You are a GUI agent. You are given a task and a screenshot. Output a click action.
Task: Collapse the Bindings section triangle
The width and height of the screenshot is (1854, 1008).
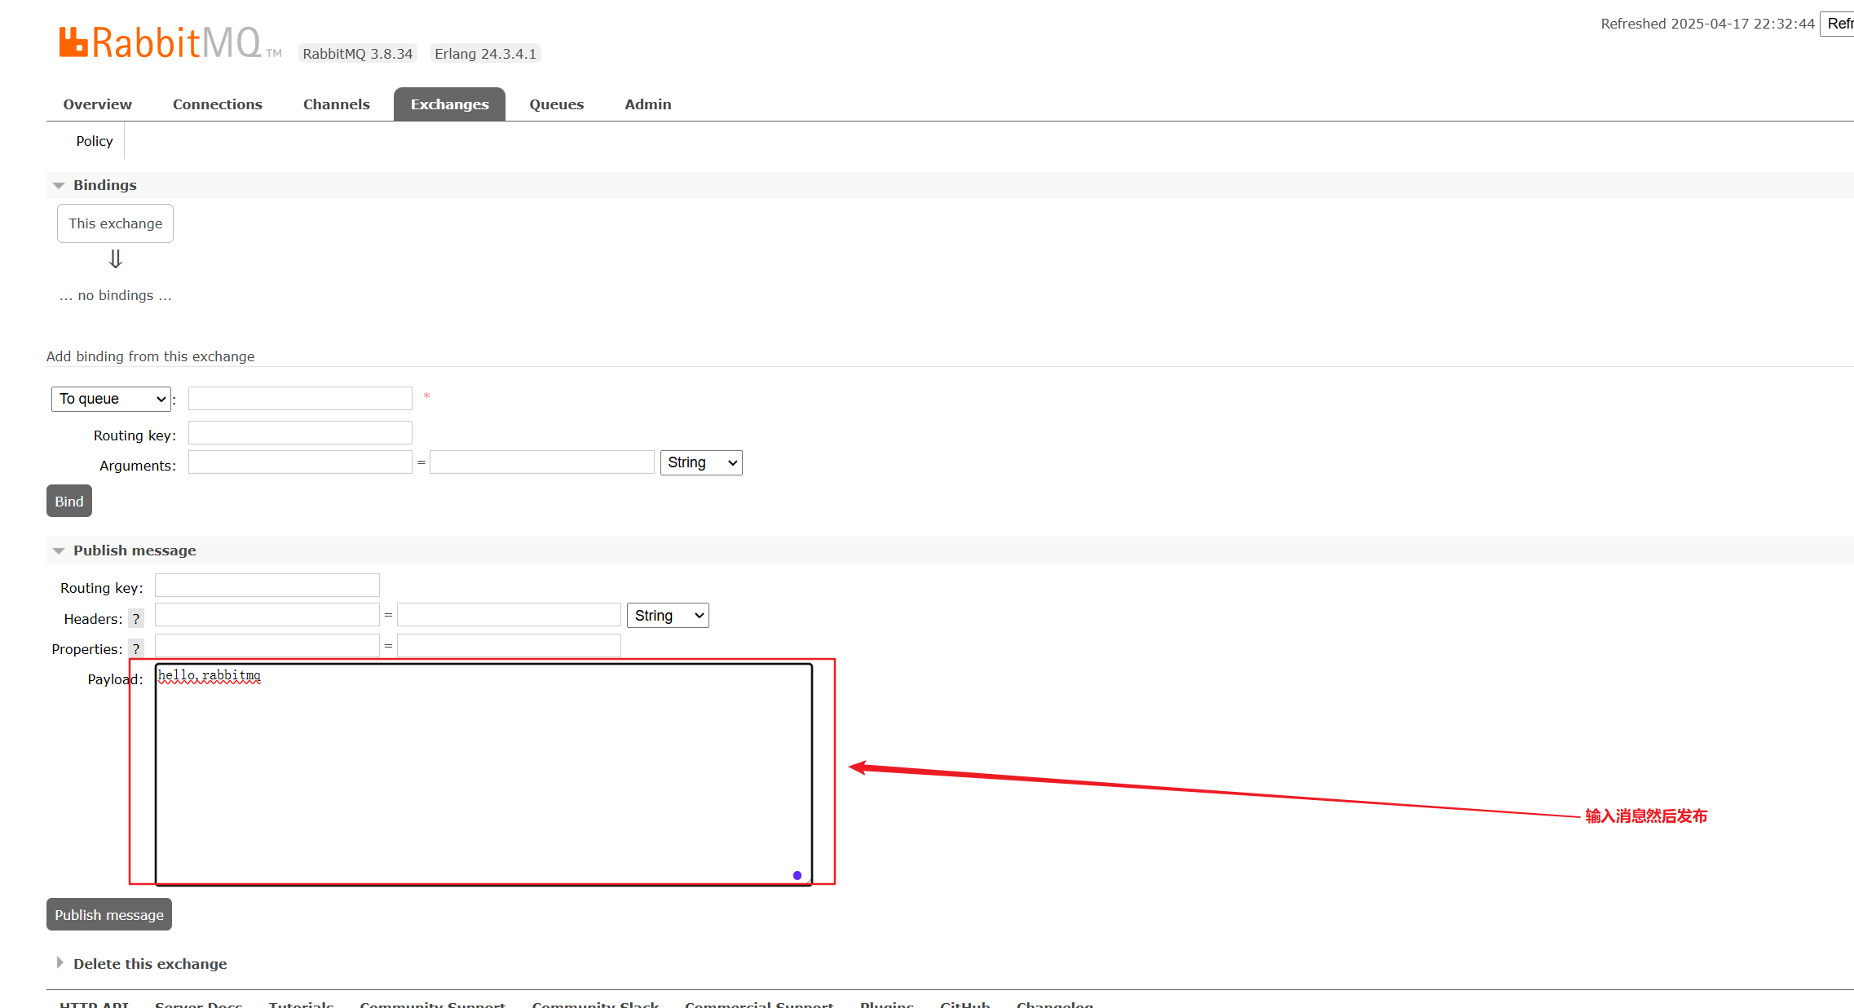[59, 186]
